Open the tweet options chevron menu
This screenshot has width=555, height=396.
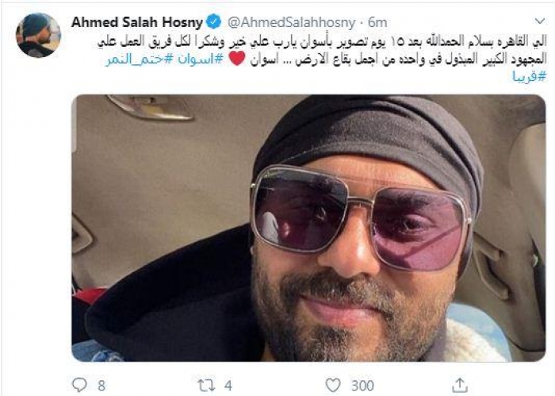pyautogui.click(x=540, y=21)
